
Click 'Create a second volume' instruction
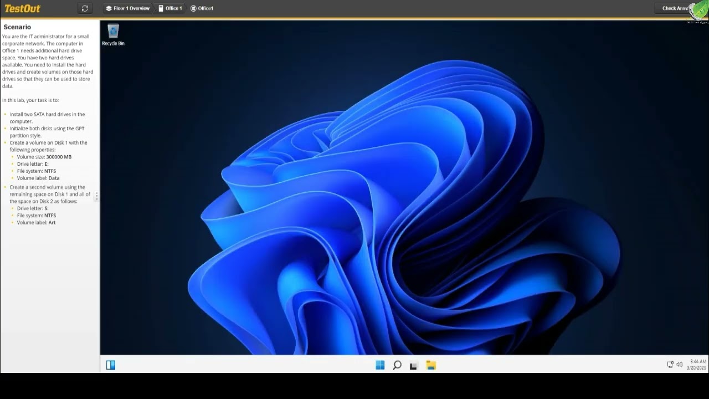click(x=50, y=194)
